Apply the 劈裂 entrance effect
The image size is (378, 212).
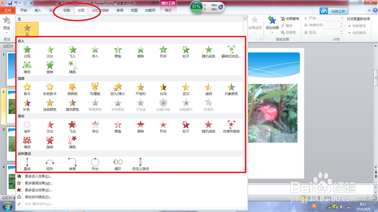coord(118,52)
